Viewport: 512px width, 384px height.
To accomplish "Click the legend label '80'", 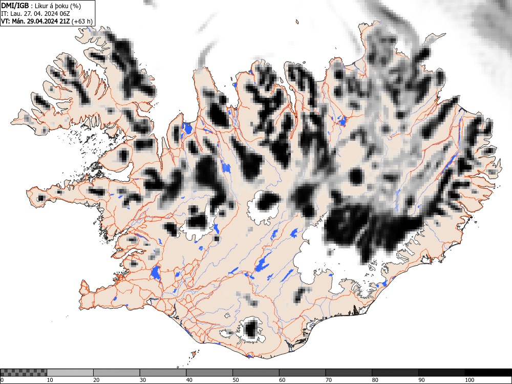I will coord(375,380).
